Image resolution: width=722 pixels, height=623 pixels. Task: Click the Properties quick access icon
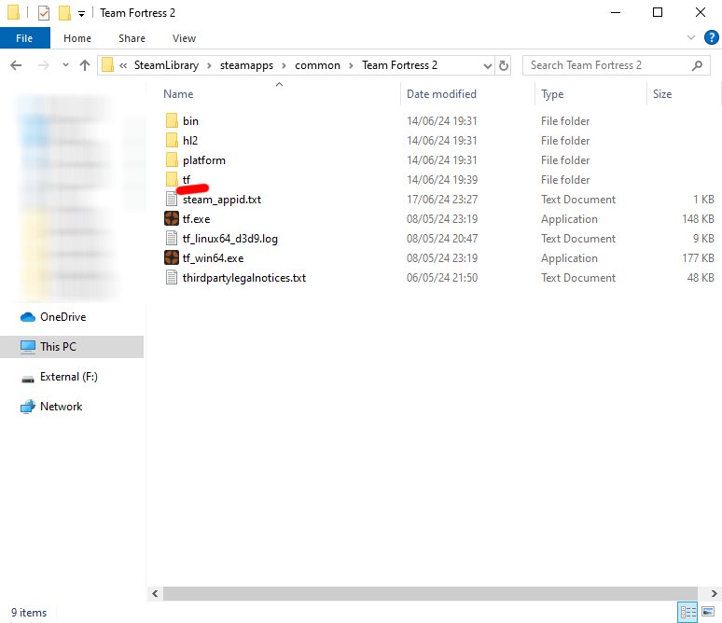coord(44,13)
